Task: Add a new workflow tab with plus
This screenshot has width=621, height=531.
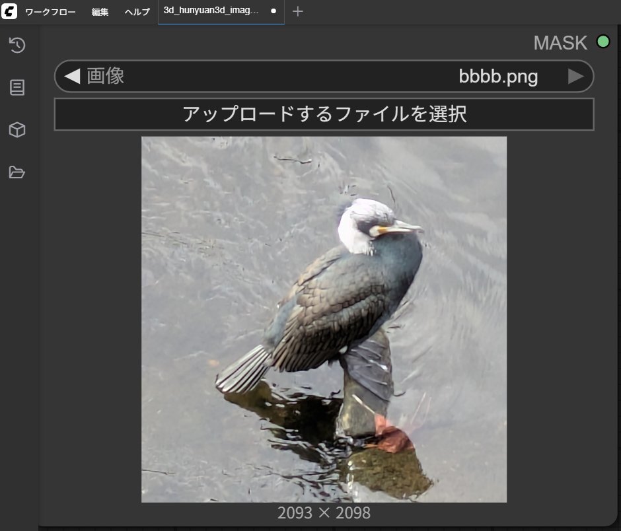Action: click(298, 12)
